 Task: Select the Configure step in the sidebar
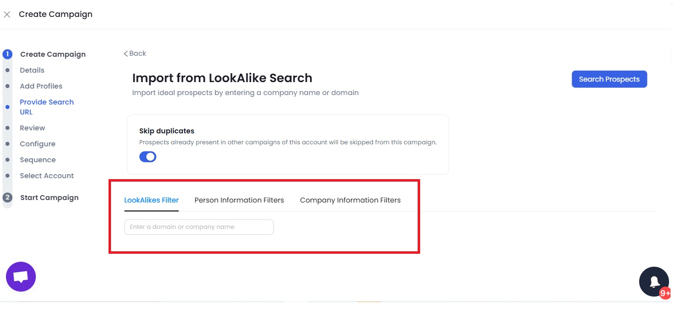coord(37,143)
